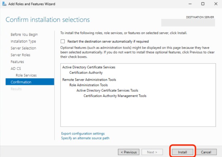This screenshot has width=222, height=157.
Task: Go back with the Previous button
Action: pos(129,152)
